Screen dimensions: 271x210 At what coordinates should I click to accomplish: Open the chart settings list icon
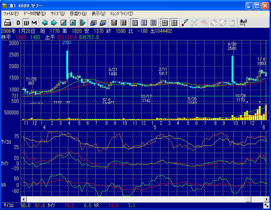click(243, 23)
